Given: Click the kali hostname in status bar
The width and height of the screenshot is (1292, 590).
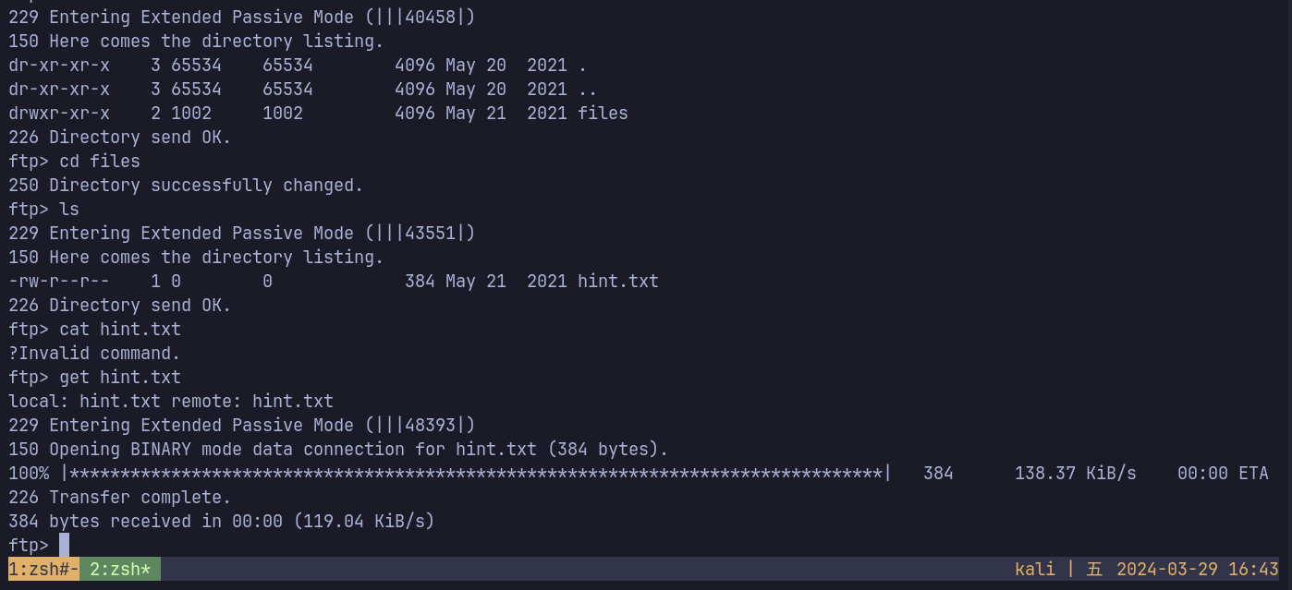Looking at the screenshot, I should [1034, 570].
